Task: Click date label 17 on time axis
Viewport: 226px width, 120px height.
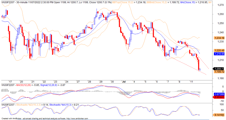Action: click(x=10, y=82)
